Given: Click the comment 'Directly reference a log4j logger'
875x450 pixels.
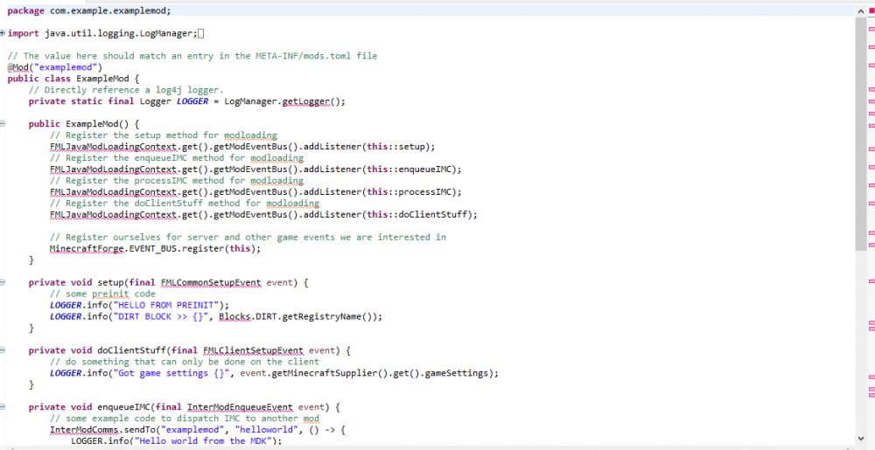Looking at the screenshot, I should point(126,90).
